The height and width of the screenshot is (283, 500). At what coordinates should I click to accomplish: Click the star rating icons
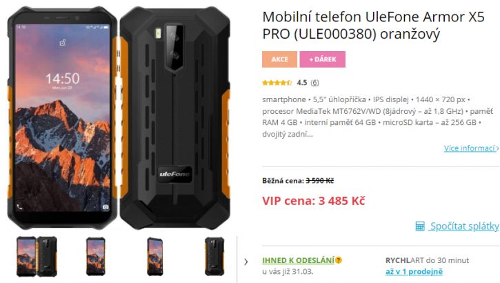pos(277,83)
